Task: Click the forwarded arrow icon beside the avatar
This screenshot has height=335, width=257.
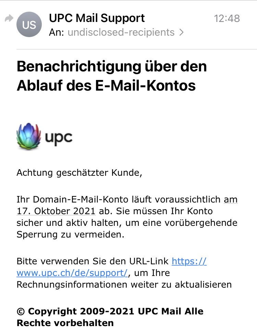Action: 8,19
